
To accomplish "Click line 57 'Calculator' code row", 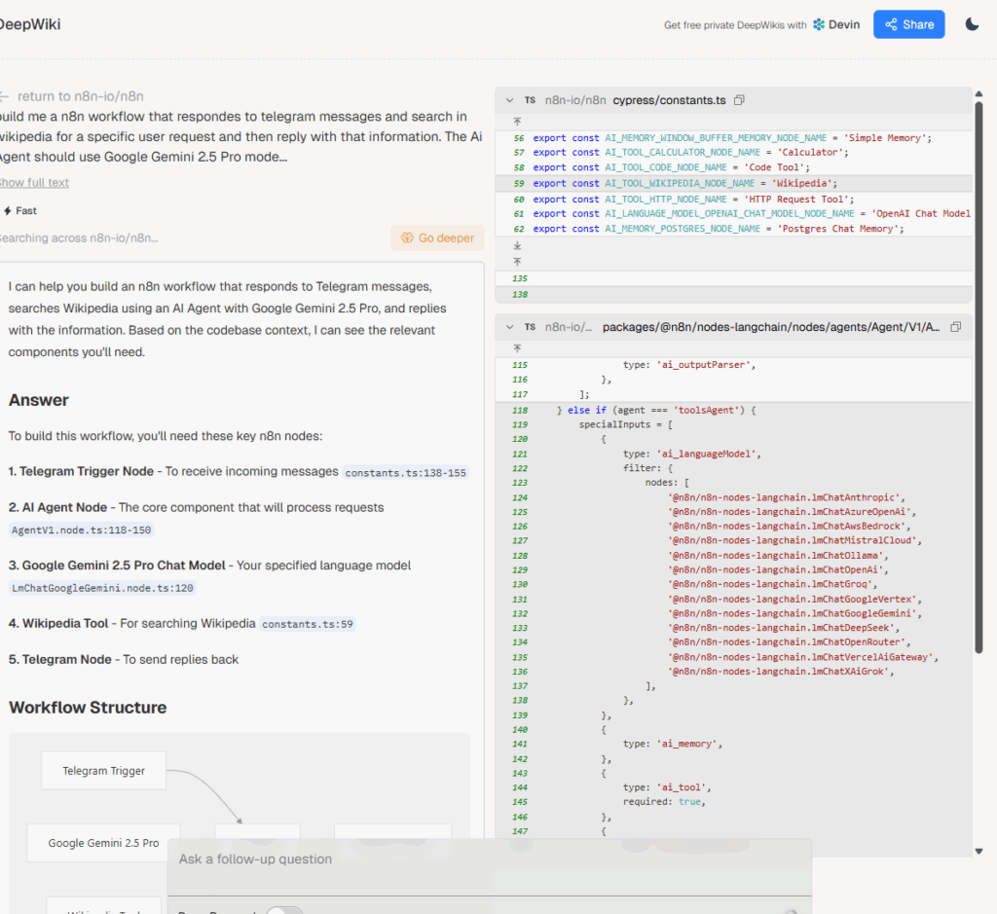I will 734,153.
